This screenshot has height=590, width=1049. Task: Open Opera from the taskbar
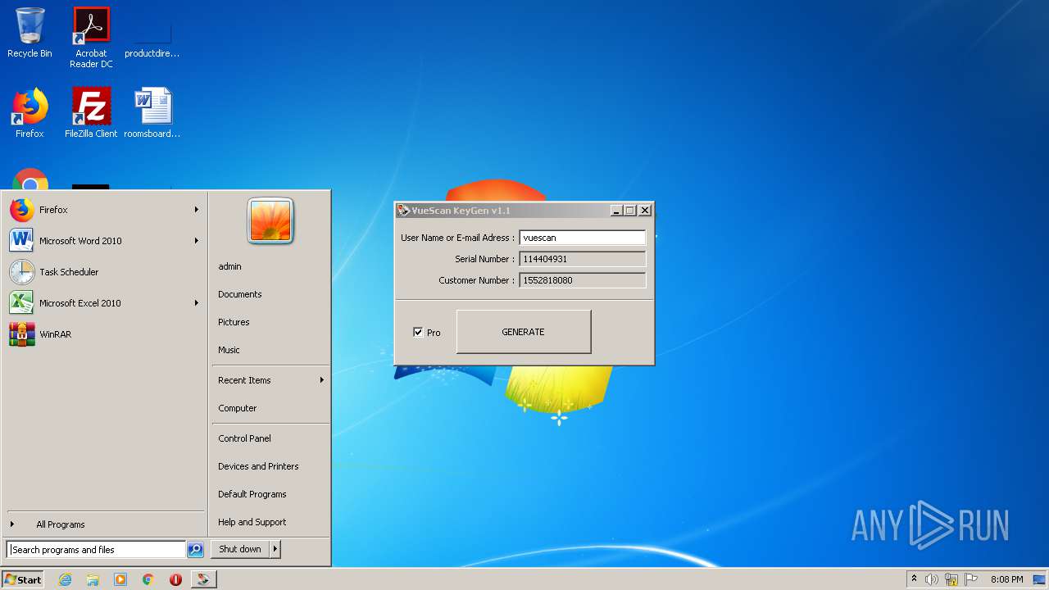point(175,579)
